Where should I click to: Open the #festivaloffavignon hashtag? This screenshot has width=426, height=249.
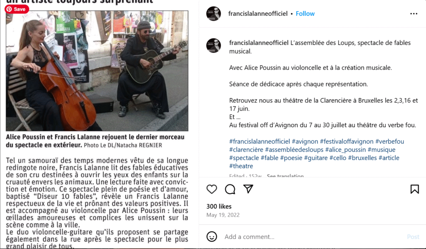pyautogui.click(x=347, y=141)
